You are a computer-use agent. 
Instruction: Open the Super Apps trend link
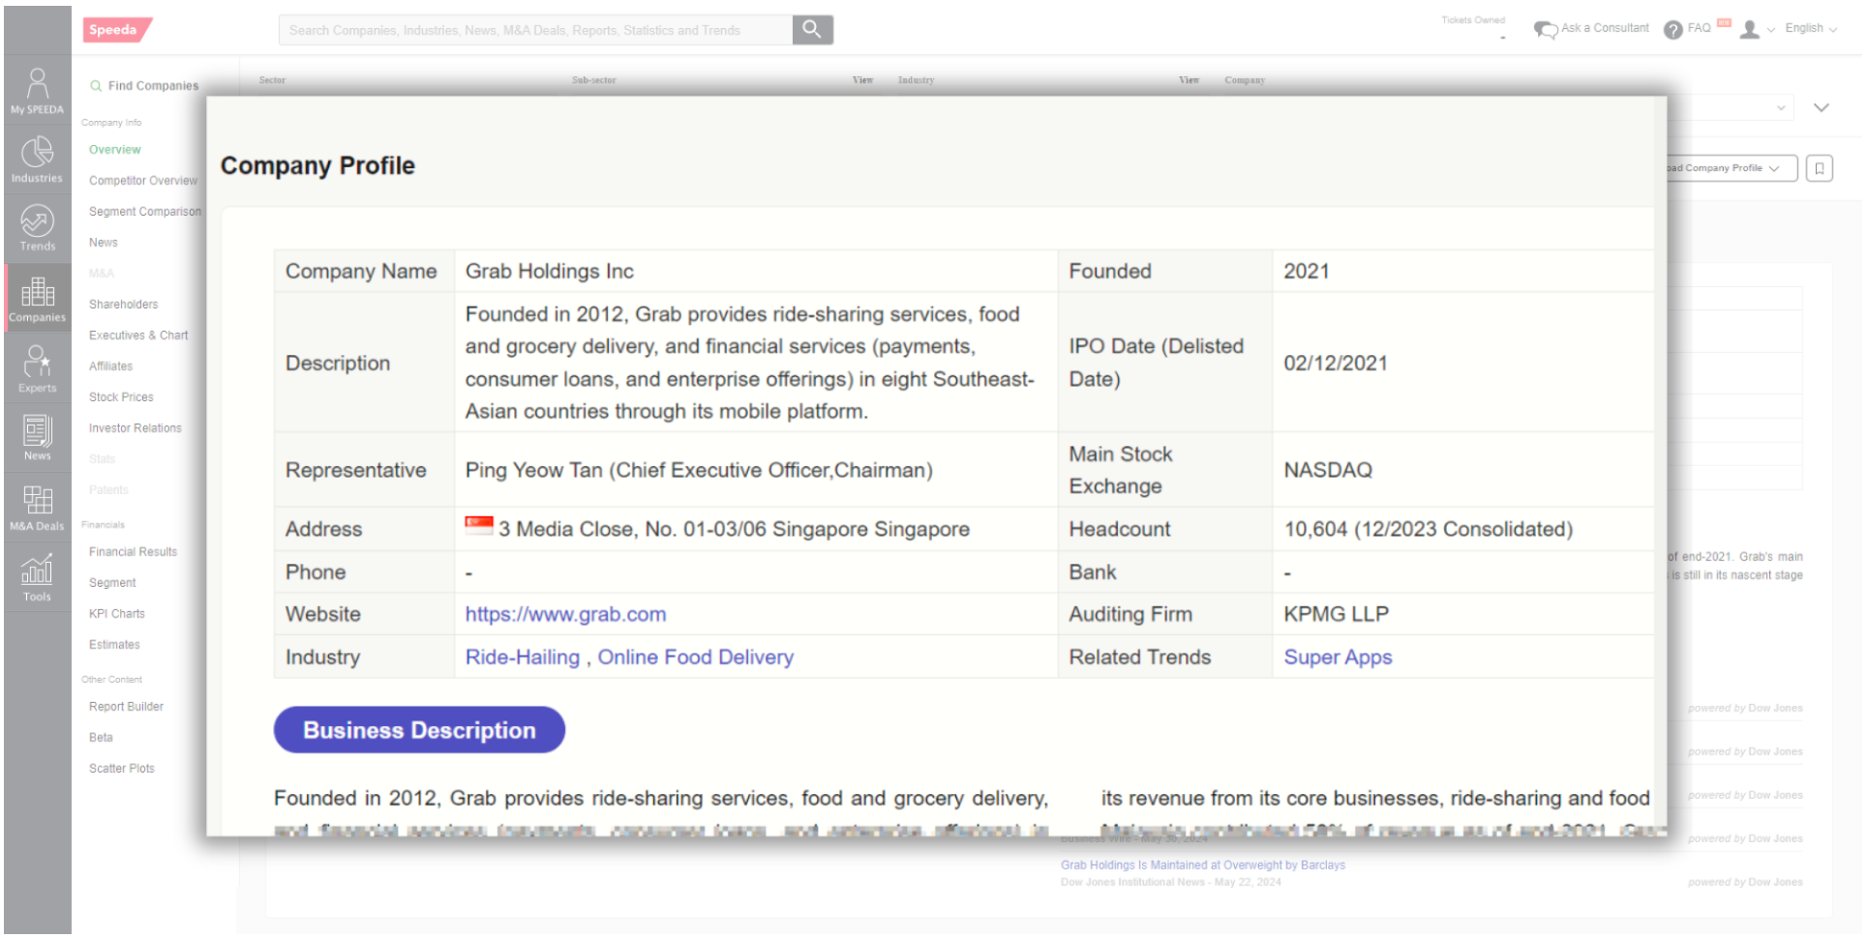pyautogui.click(x=1338, y=658)
